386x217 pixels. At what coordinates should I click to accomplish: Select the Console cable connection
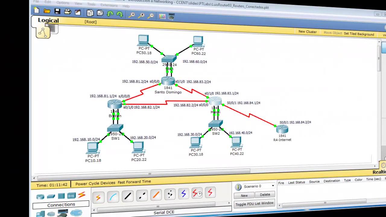coord(113,197)
